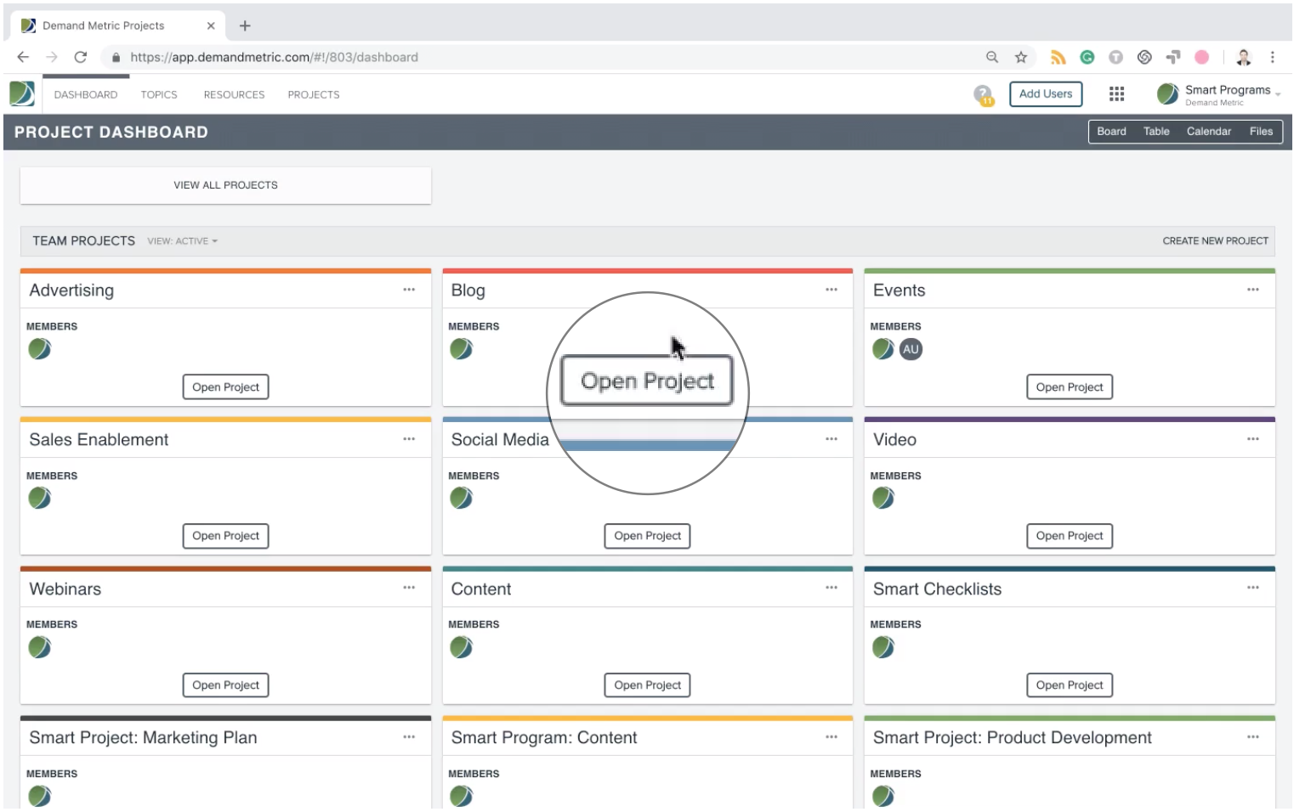
Task: Open the Webinars project
Action: pyautogui.click(x=225, y=685)
